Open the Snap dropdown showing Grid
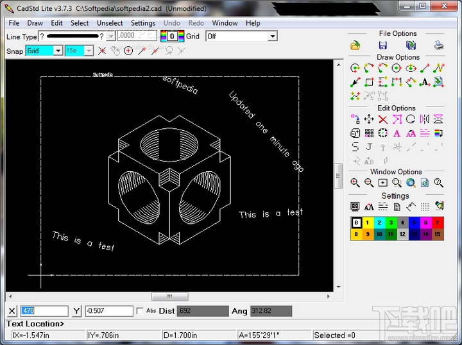Image resolution: width=462 pixels, height=345 pixels. 58,51
